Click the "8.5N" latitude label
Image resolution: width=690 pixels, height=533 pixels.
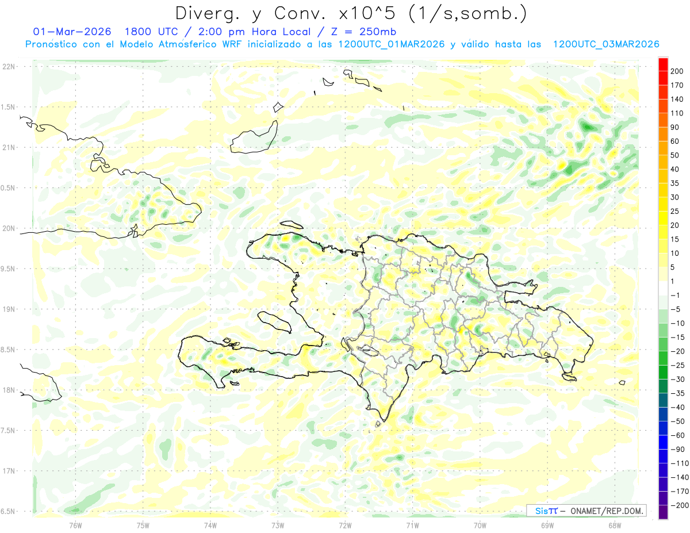click(x=8, y=350)
